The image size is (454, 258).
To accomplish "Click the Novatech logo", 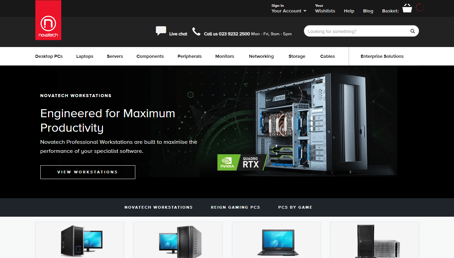I will point(48,20).
